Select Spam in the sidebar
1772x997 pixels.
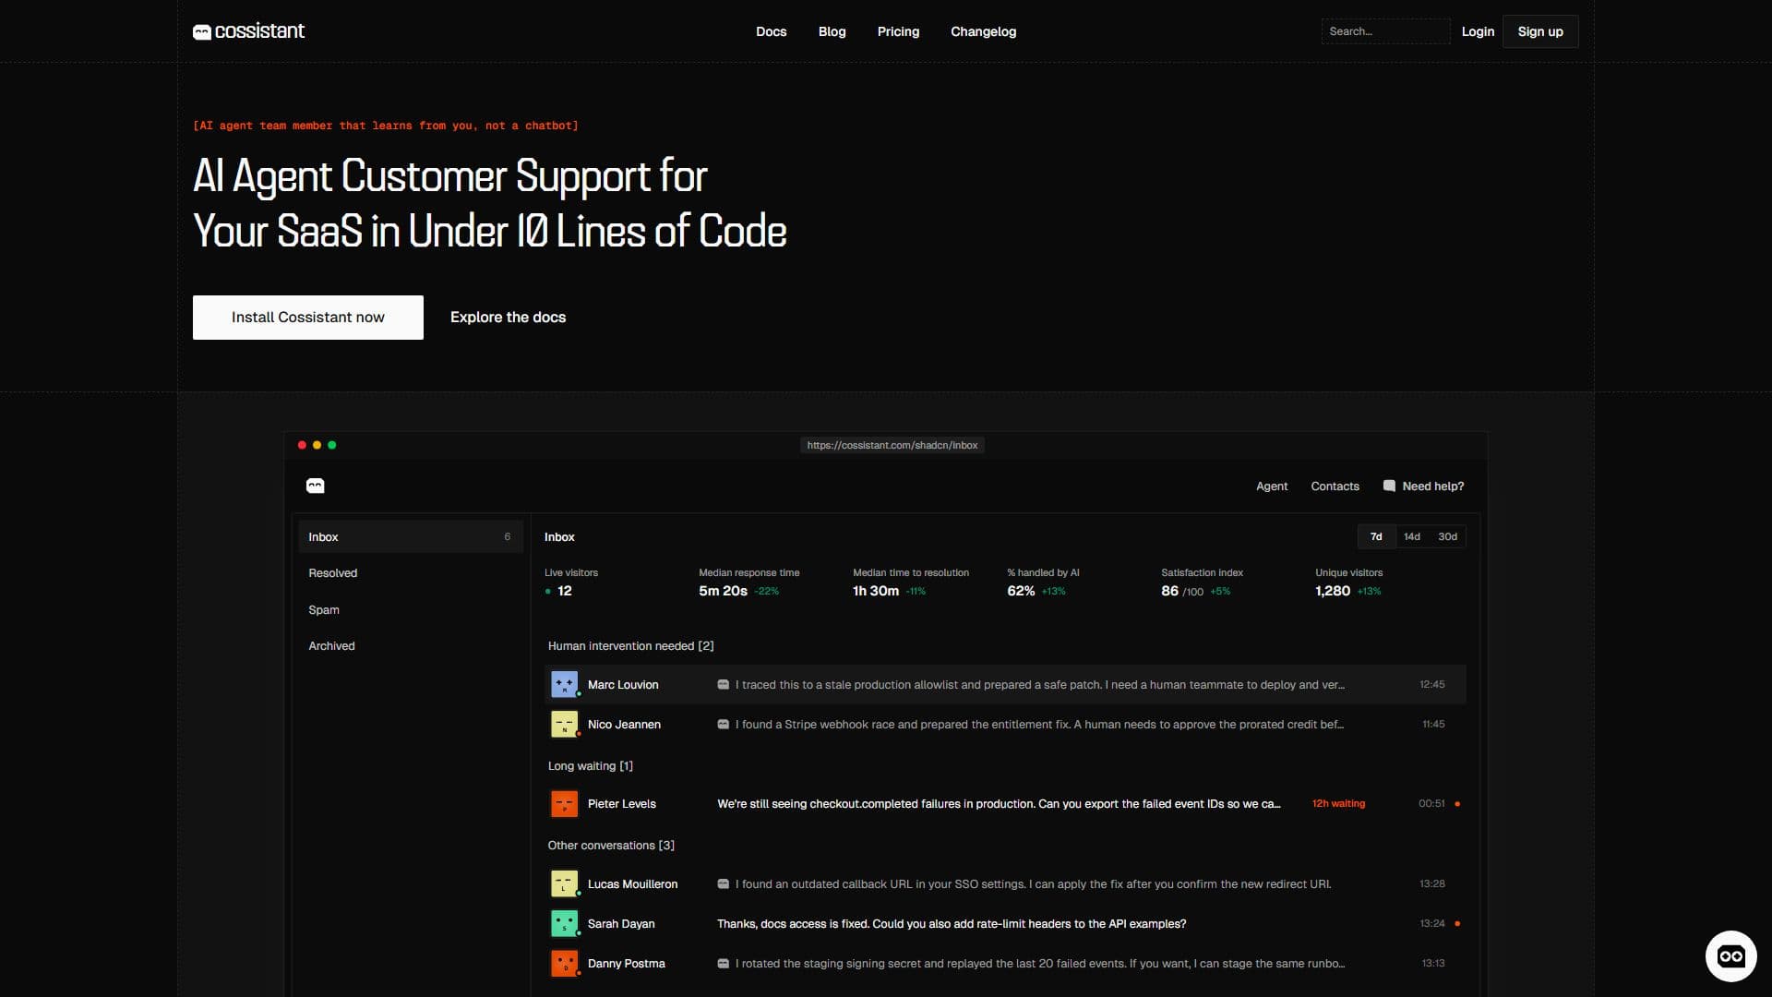pos(411,610)
